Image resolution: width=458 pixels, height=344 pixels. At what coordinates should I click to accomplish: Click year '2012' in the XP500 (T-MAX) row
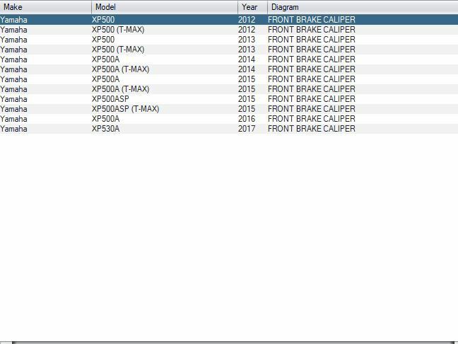coord(247,30)
